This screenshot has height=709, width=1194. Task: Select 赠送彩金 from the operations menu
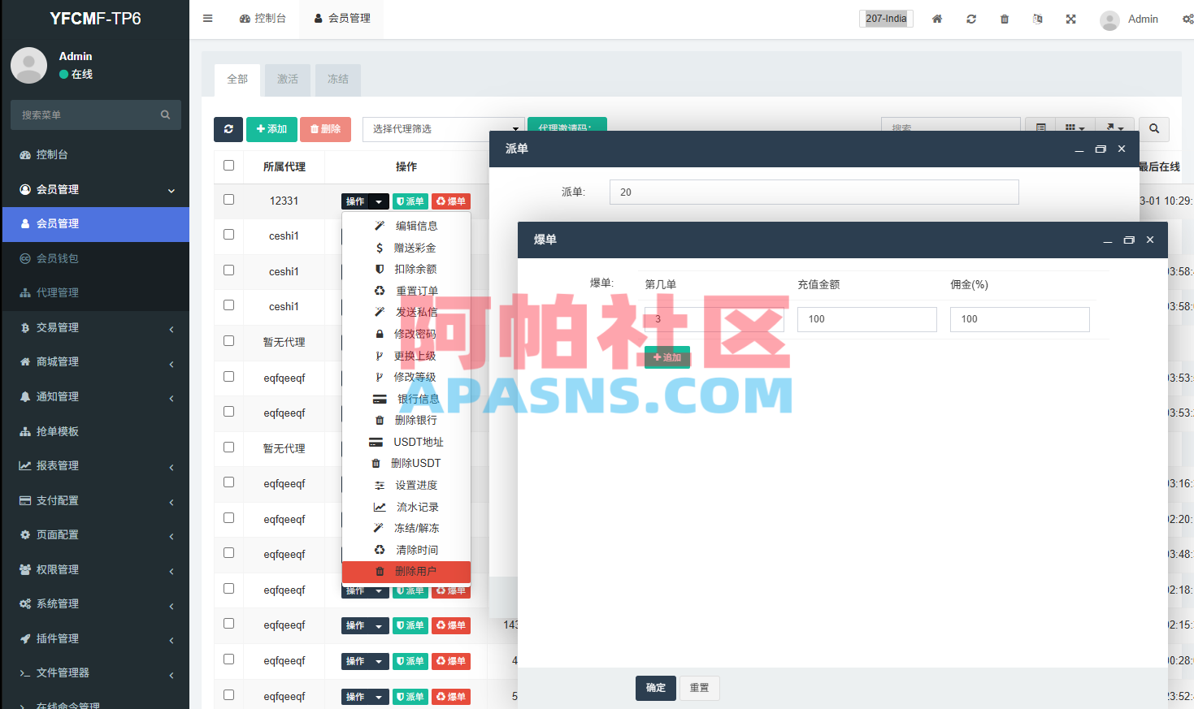[406, 248]
